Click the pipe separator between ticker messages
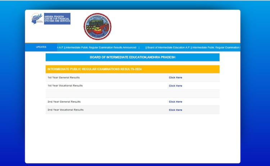The height and width of the screenshot is (166, 270). (139, 47)
